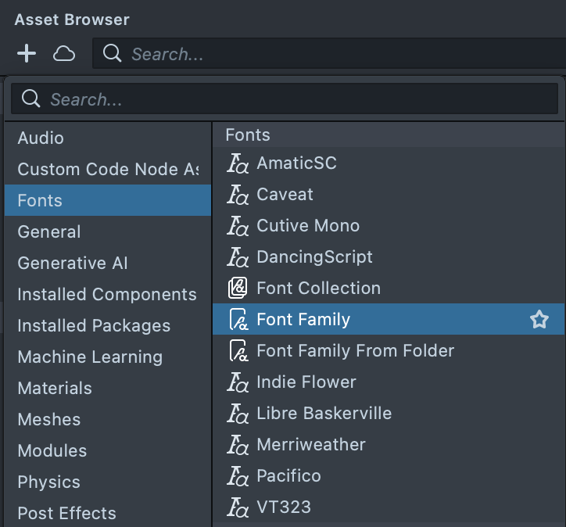Toggle favorite star on Font Family
Viewport: 566px width, 527px height.
pos(539,319)
